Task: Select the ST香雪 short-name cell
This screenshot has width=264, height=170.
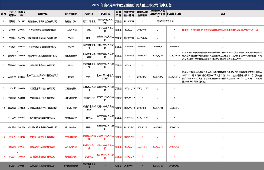Action: 12,30
